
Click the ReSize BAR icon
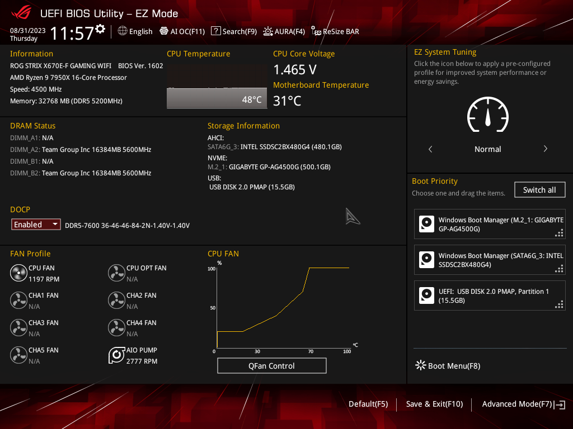click(x=316, y=31)
